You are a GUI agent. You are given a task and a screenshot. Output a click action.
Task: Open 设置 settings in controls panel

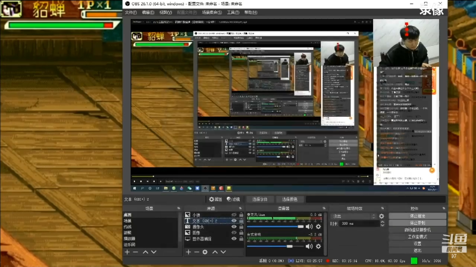click(418, 244)
